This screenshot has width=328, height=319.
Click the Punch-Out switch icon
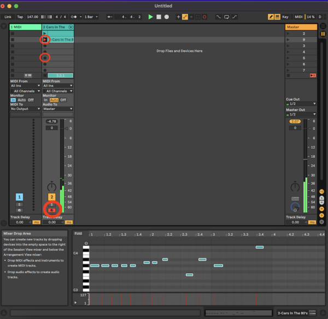[x=235, y=17]
